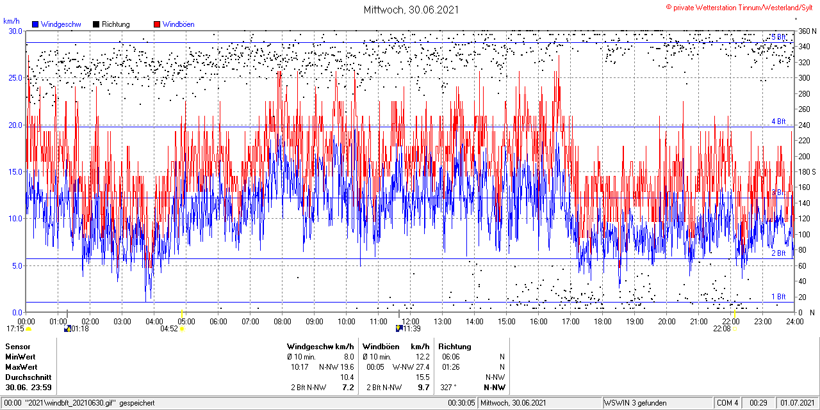Click status bar entry '00:29'
This screenshot has width=820, height=410.
pyautogui.click(x=759, y=403)
